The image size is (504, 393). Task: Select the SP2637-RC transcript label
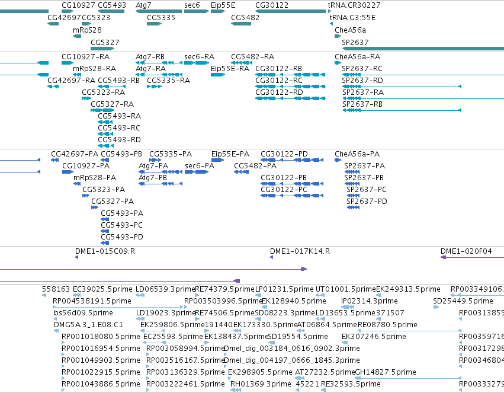(x=362, y=69)
